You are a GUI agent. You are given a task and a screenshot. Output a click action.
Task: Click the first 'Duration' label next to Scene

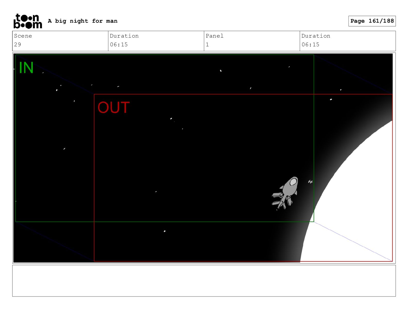pos(124,36)
